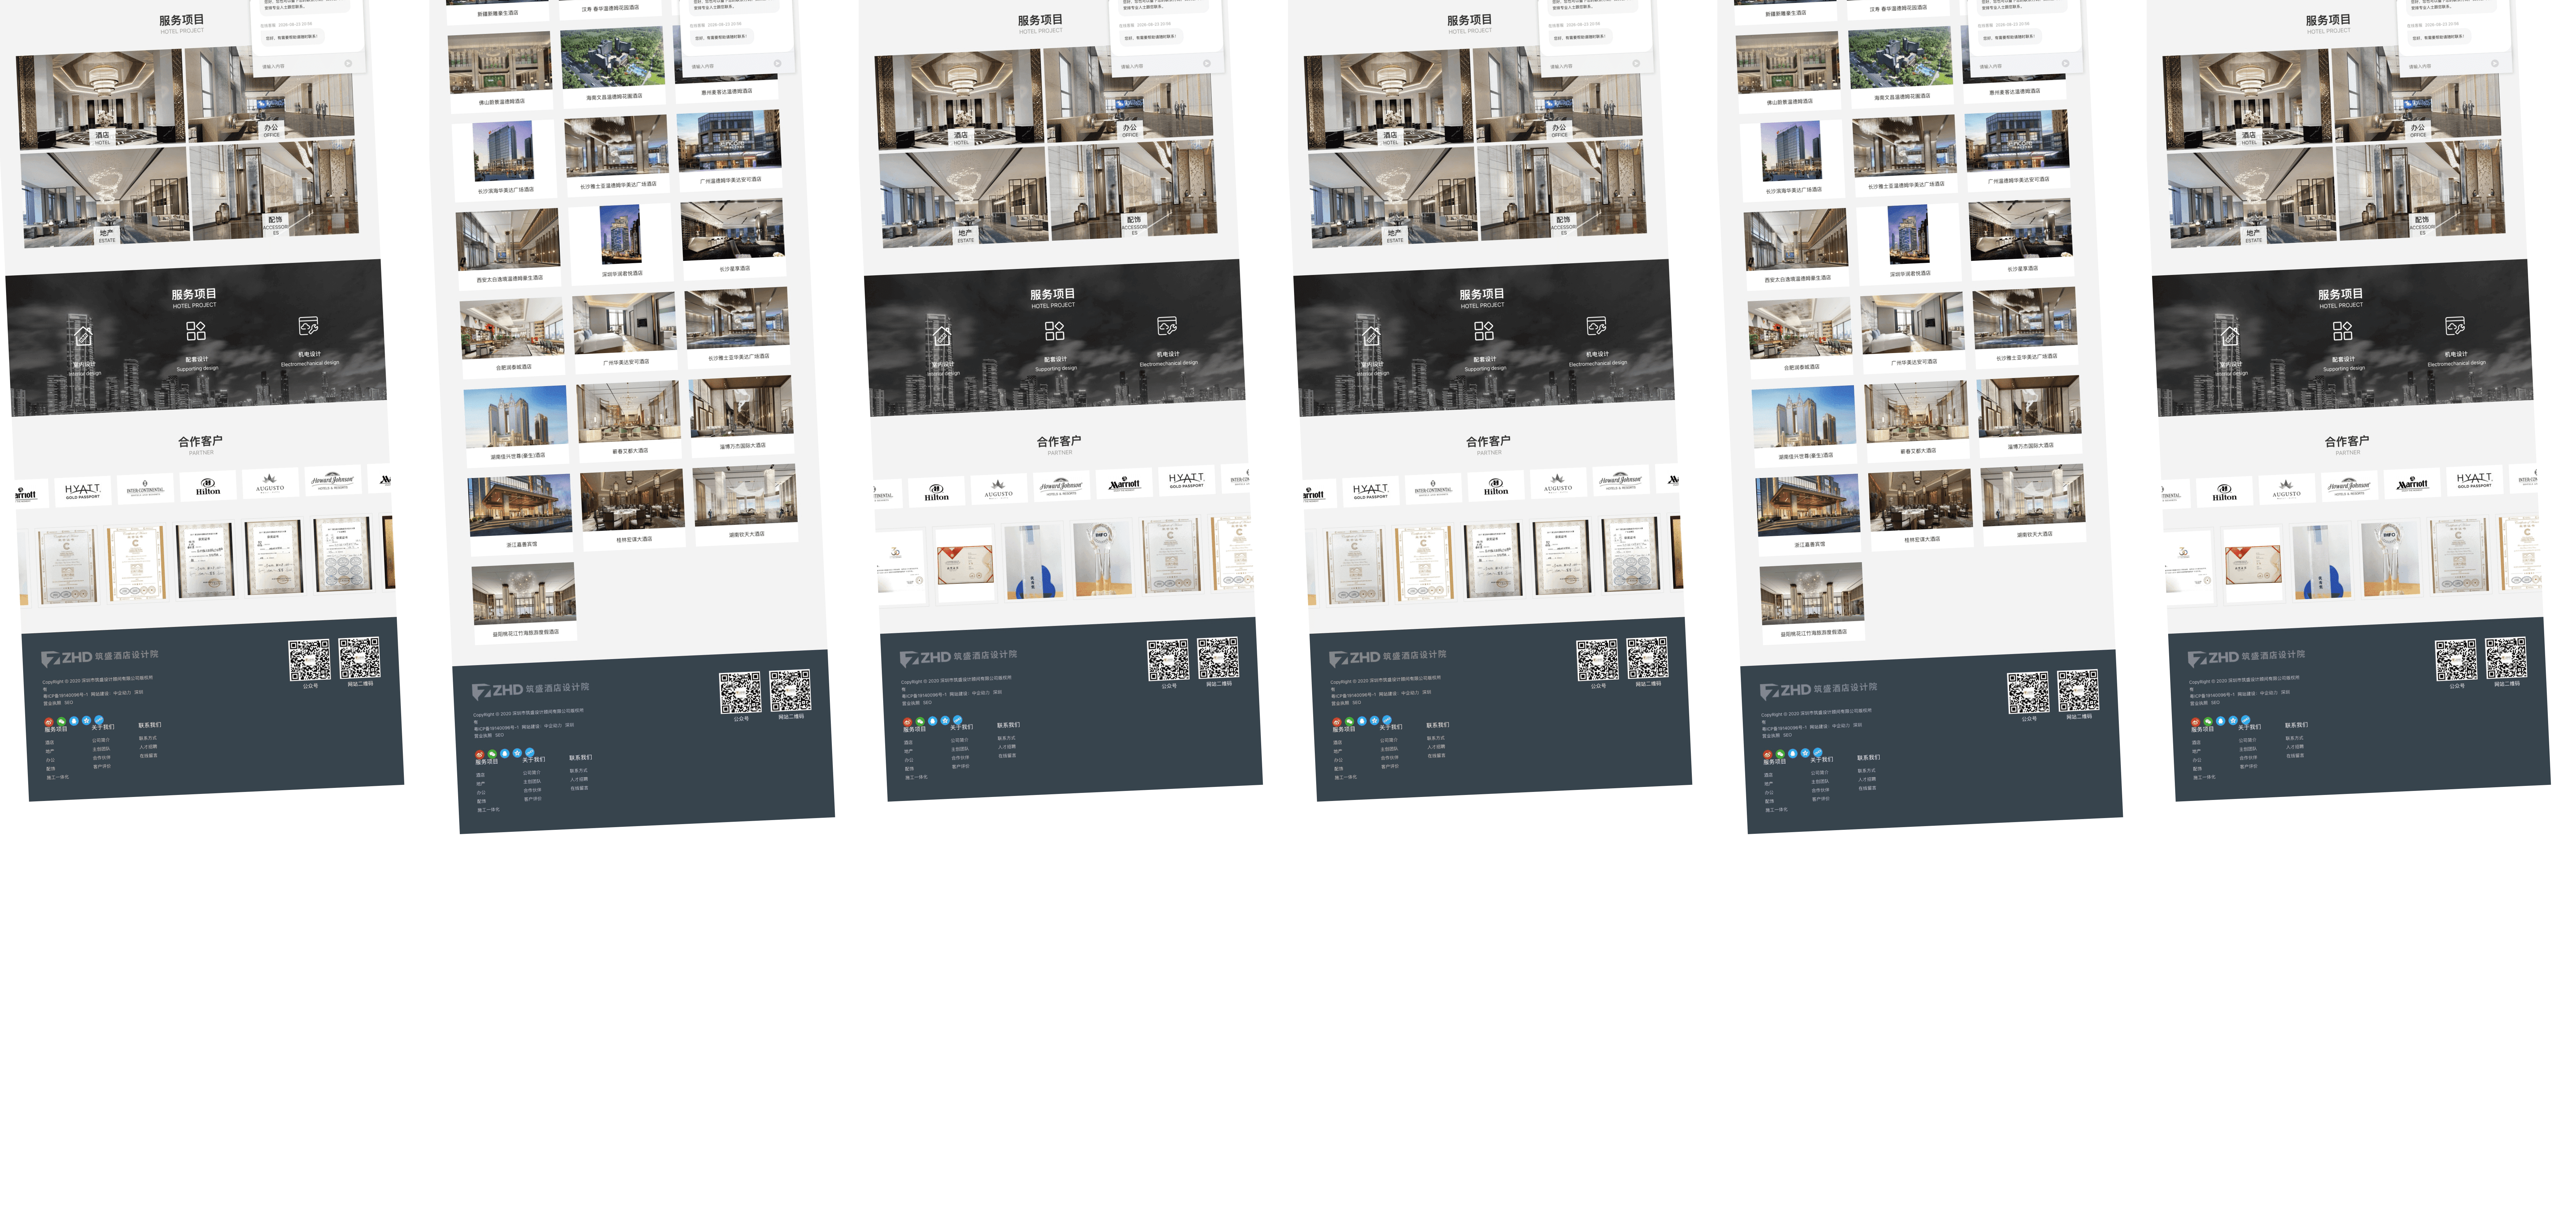
Task: Click the WeChat icon in the leftmost page footer
Action: tap(61, 722)
